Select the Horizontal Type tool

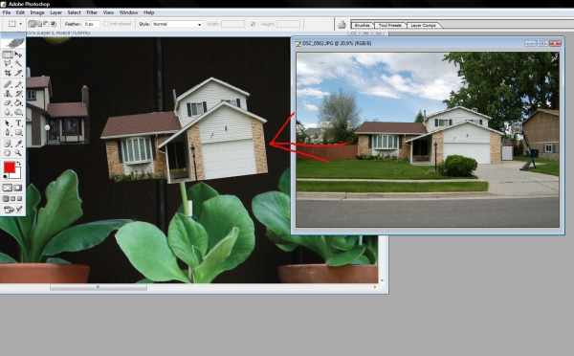[18, 123]
